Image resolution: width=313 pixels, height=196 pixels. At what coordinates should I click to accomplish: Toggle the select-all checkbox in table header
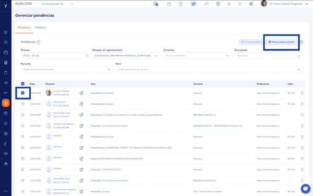[22, 84]
